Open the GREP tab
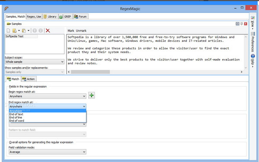The image size is (259, 162). pos(65,16)
